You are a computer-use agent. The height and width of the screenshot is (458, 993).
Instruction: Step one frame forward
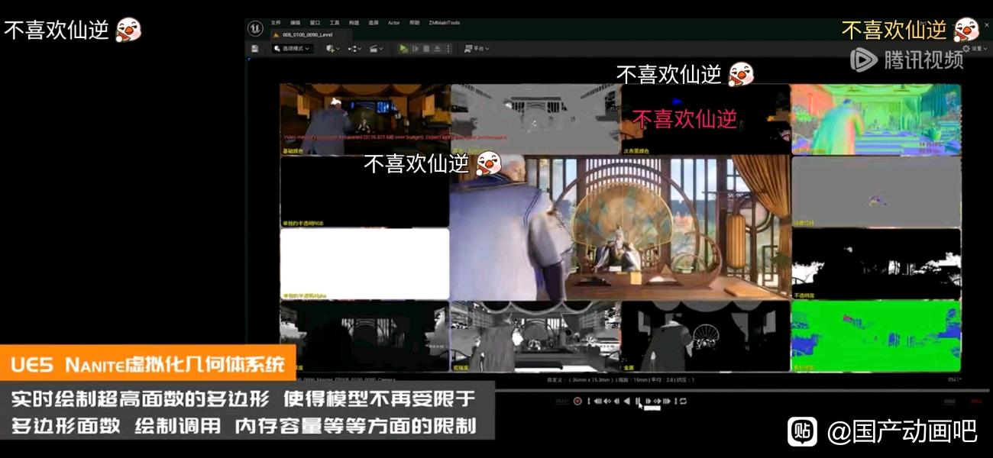click(x=648, y=401)
